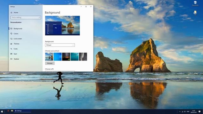Viewport: 203px width, 114px height.
Task: Open the Start personalization page
Action: click(x=14, y=54)
